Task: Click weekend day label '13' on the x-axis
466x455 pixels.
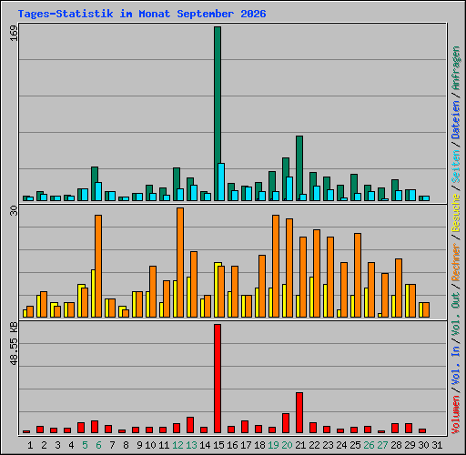Action: [191, 445]
